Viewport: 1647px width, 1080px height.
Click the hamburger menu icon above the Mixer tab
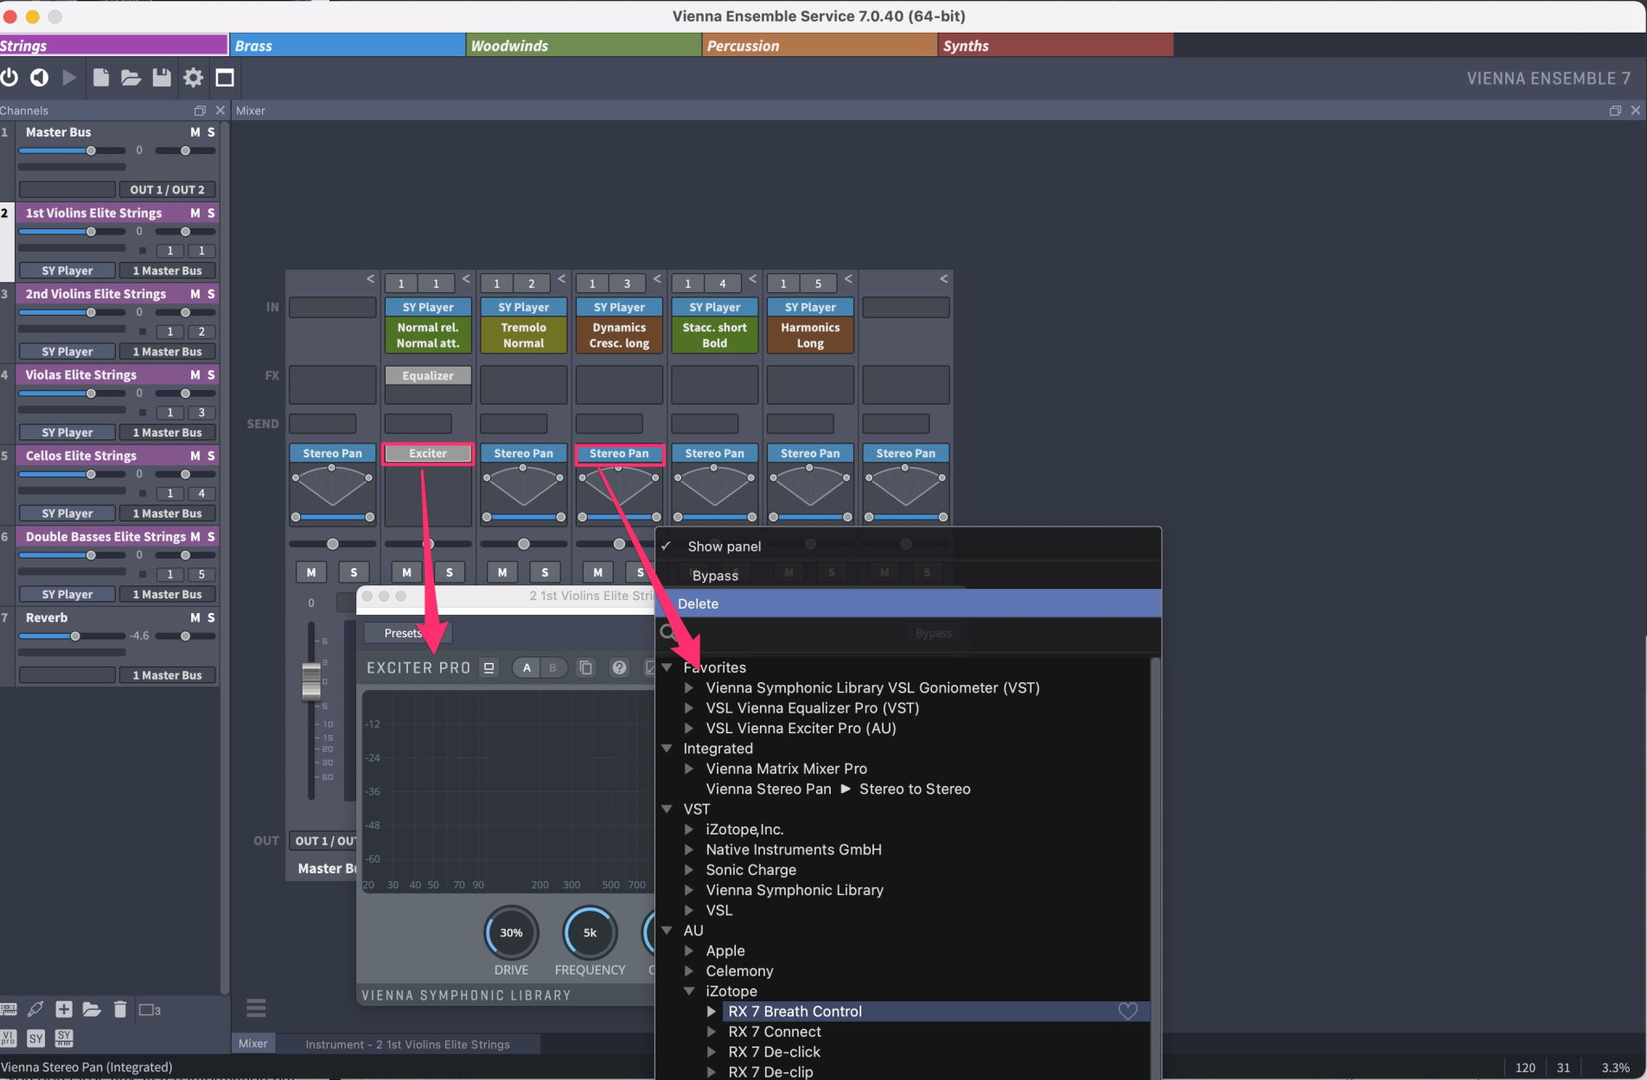tap(256, 1008)
